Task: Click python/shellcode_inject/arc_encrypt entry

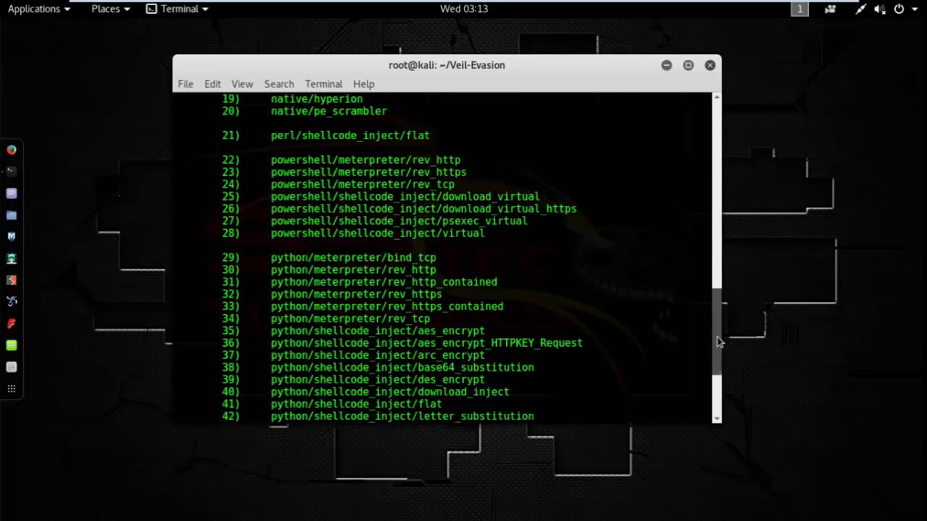Action: click(377, 355)
